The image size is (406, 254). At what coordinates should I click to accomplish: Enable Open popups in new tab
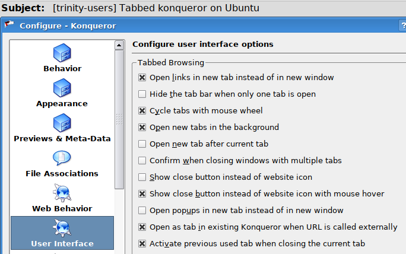coord(142,210)
